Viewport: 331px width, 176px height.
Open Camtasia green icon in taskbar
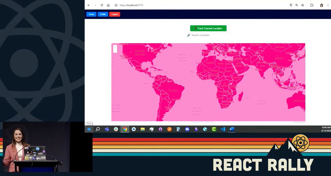[214, 129]
